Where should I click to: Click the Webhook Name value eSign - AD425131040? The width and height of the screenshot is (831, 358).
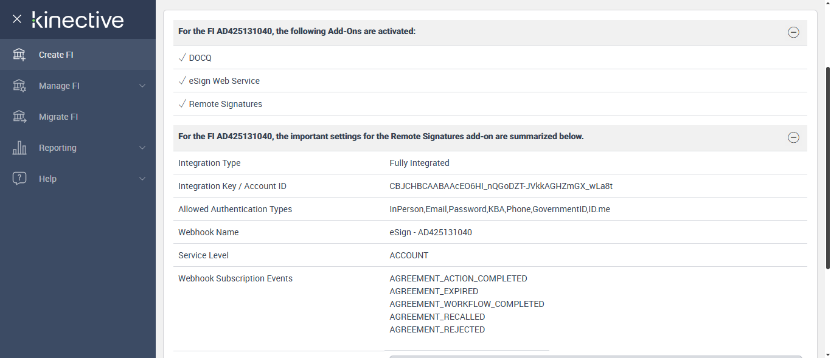[431, 232]
